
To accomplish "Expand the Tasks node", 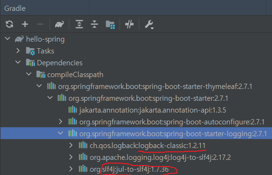I will coord(18,51).
